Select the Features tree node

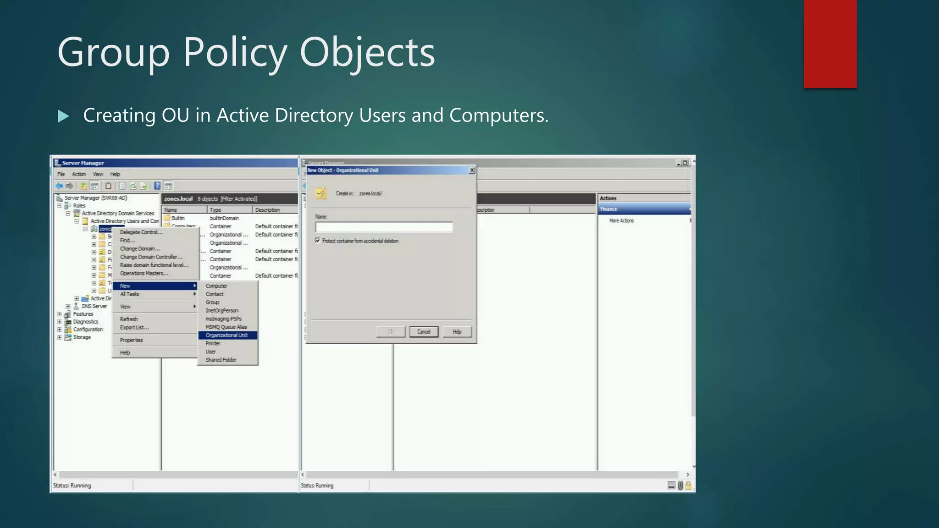[83, 314]
